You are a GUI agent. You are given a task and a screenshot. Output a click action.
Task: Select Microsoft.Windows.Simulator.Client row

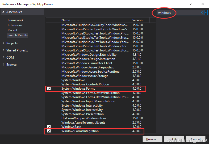click(x=101, y=63)
